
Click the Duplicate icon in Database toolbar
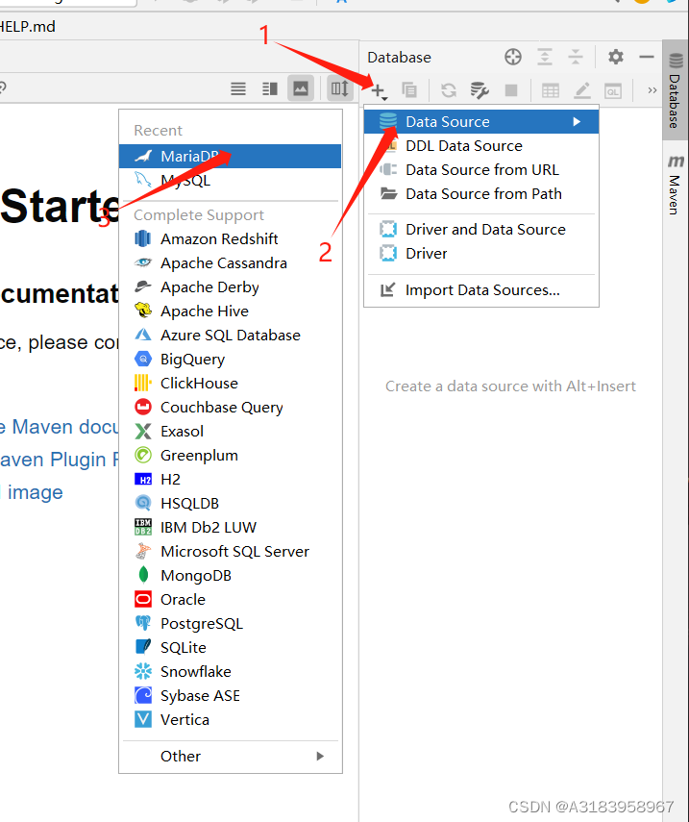click(x=409, y=90)
